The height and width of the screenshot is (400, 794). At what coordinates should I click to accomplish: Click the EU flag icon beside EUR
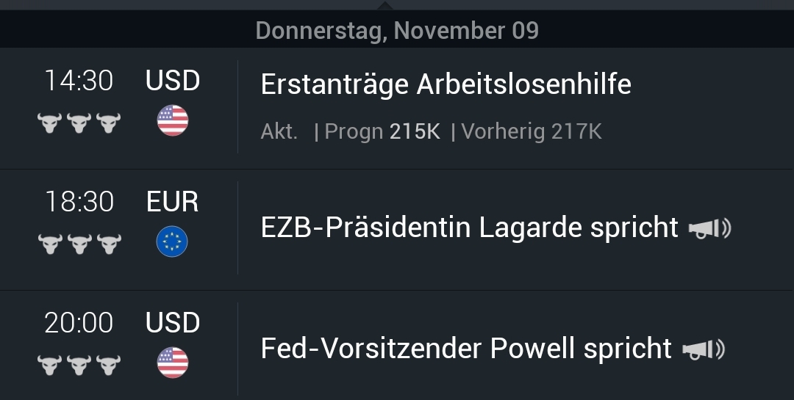173,242
